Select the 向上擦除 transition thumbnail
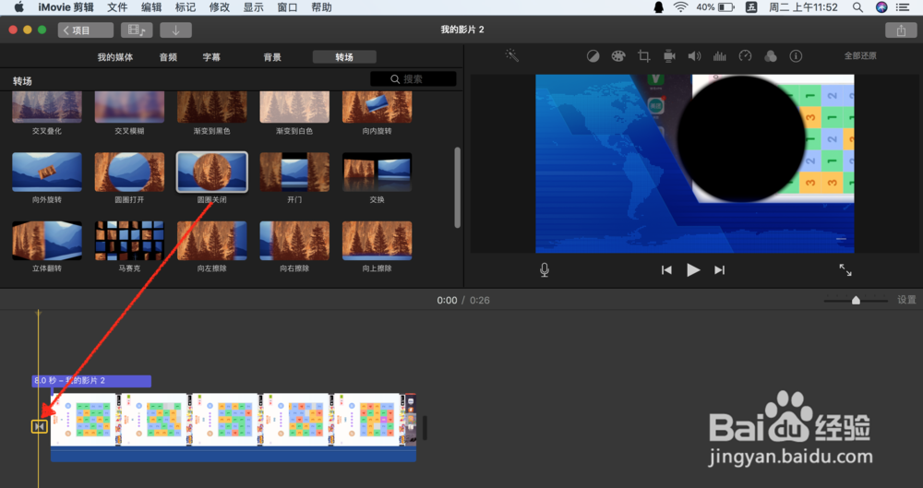This screenshot has width=923, height=488. point(378,241)
